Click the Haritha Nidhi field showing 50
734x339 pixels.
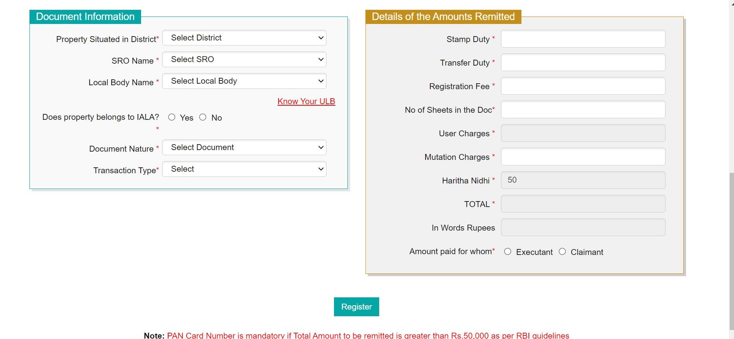point(583,180)
